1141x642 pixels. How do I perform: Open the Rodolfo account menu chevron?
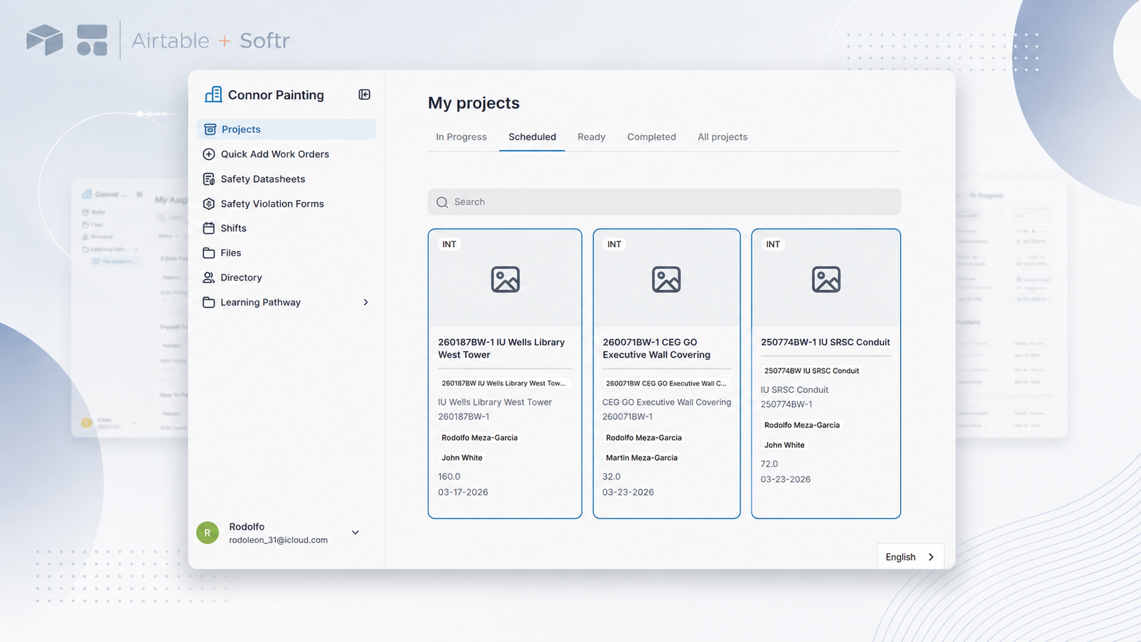[356, 533]
